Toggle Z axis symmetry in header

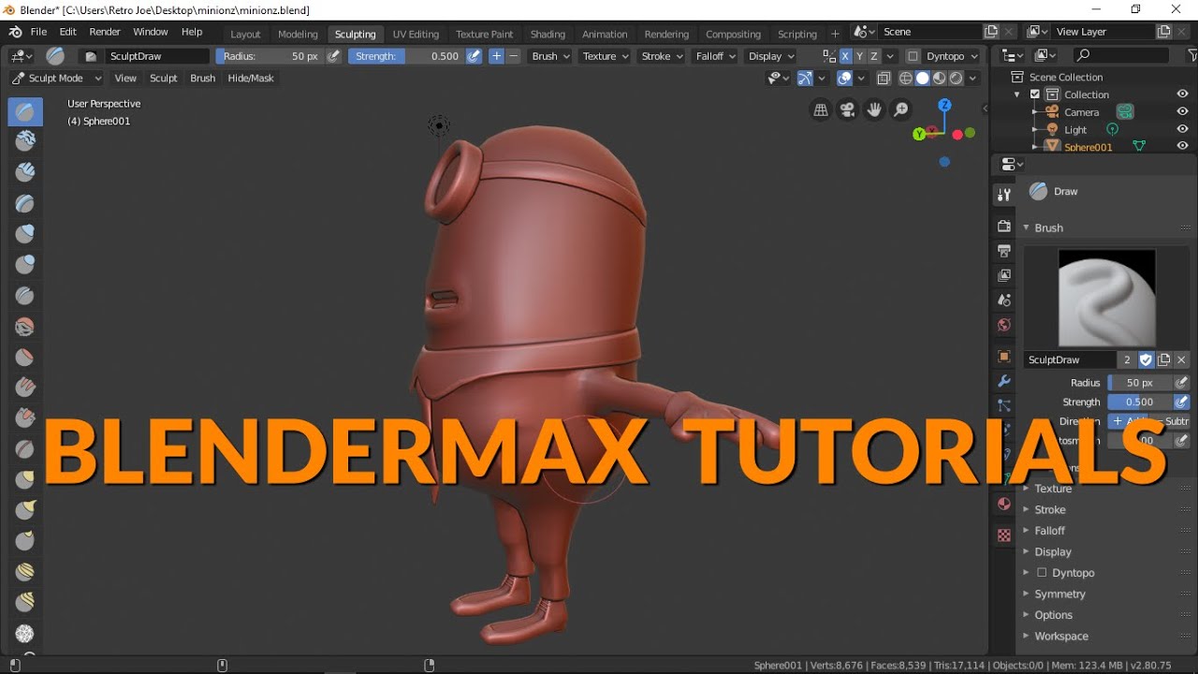[x=874, y=56]
